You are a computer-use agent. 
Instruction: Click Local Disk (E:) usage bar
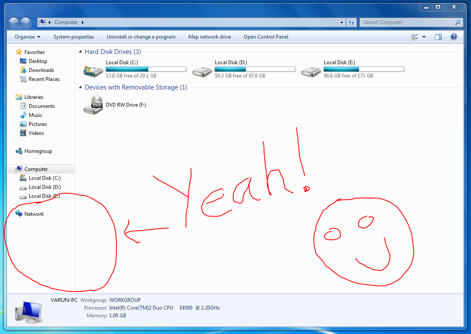pos(364,69)
